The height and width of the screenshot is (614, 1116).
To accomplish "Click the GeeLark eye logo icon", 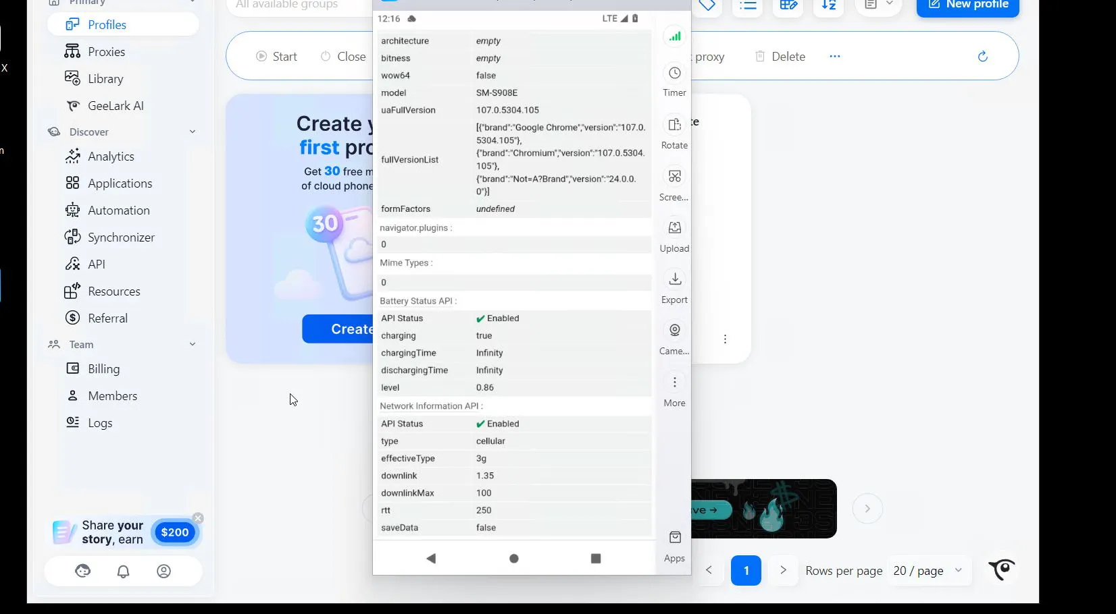I will point(1002,569).
